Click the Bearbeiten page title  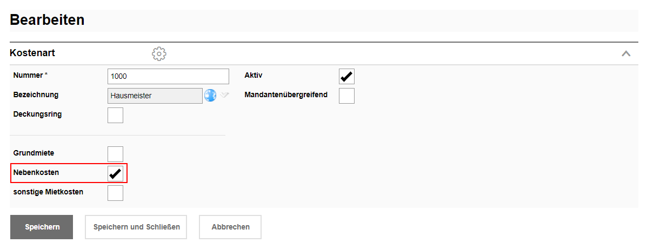coord(47,20)
